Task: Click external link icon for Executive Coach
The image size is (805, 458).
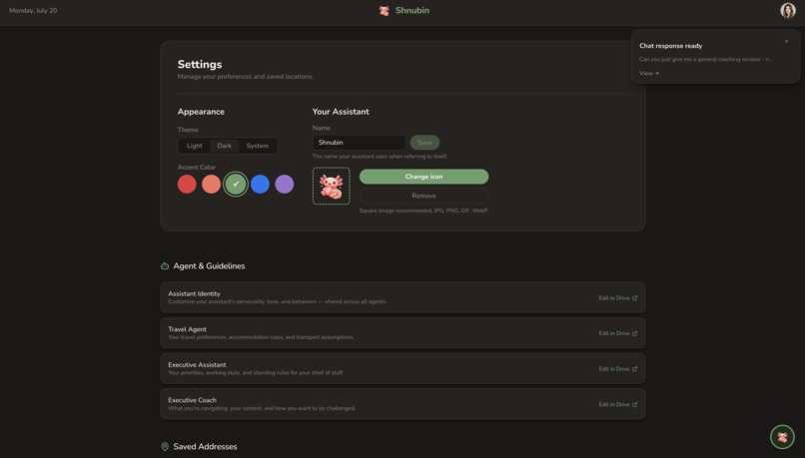Action: 634,405
